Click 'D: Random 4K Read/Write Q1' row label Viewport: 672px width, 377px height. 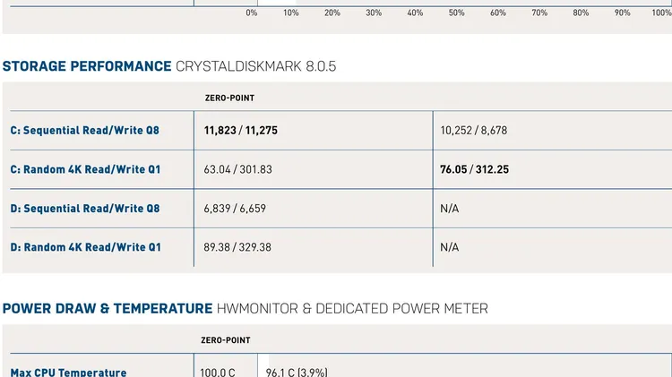tap(86, 247)
